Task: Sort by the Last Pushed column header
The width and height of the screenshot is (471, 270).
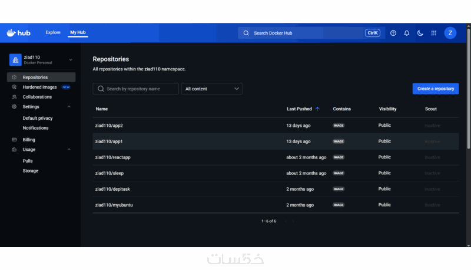Action: pos(299,109)
